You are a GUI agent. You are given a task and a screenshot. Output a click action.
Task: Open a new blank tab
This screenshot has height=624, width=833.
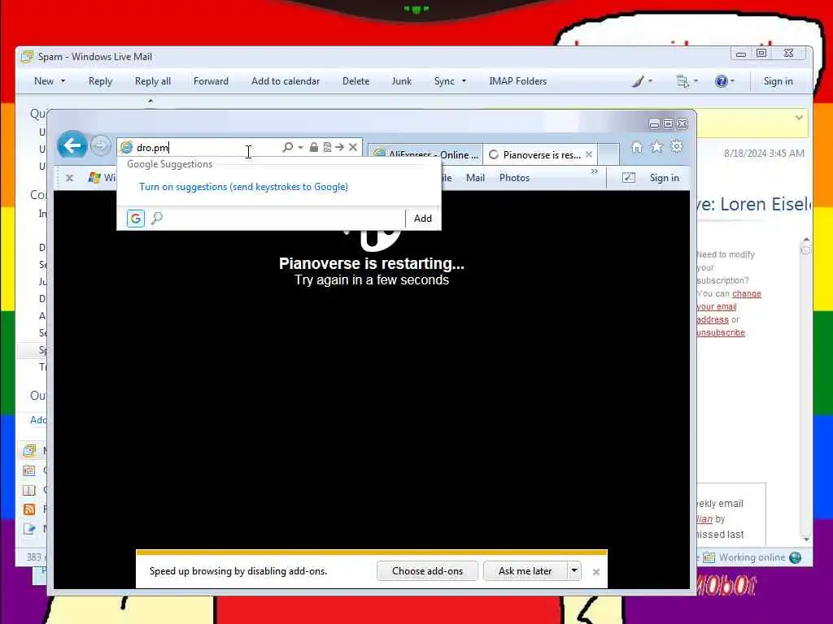pyautogui.click(x=608, y=154)
